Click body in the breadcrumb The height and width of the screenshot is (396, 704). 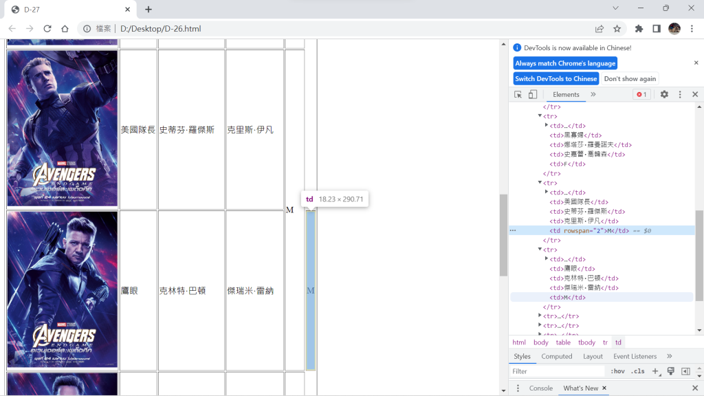(x=541, y=342)
